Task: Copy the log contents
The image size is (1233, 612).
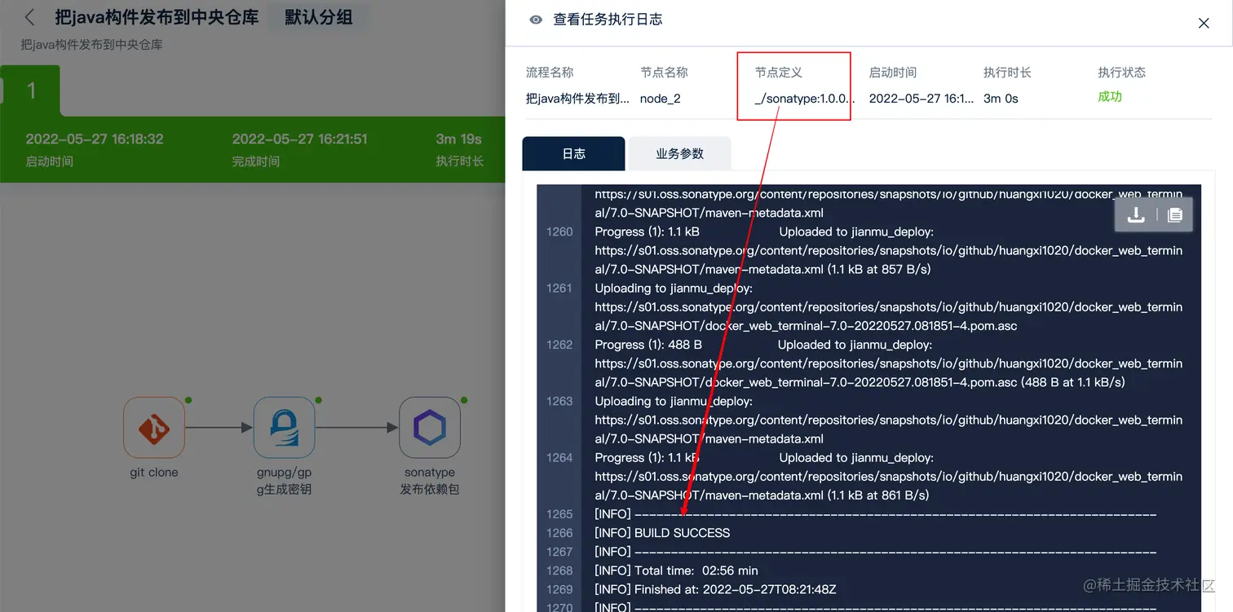Action: tap(1174, 215)
